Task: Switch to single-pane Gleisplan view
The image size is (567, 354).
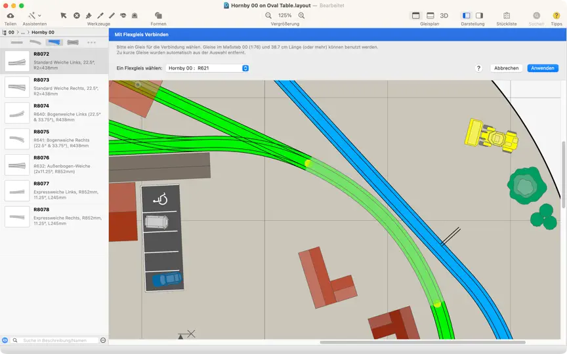Action: click(416, 16)
